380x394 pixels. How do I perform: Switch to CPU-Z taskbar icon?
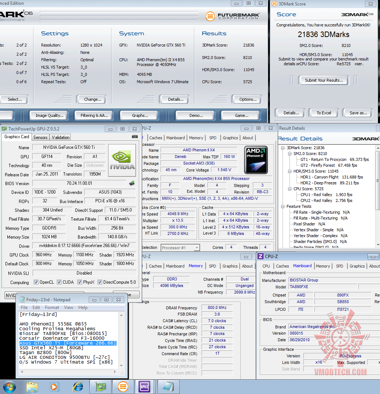coord(144,387)
